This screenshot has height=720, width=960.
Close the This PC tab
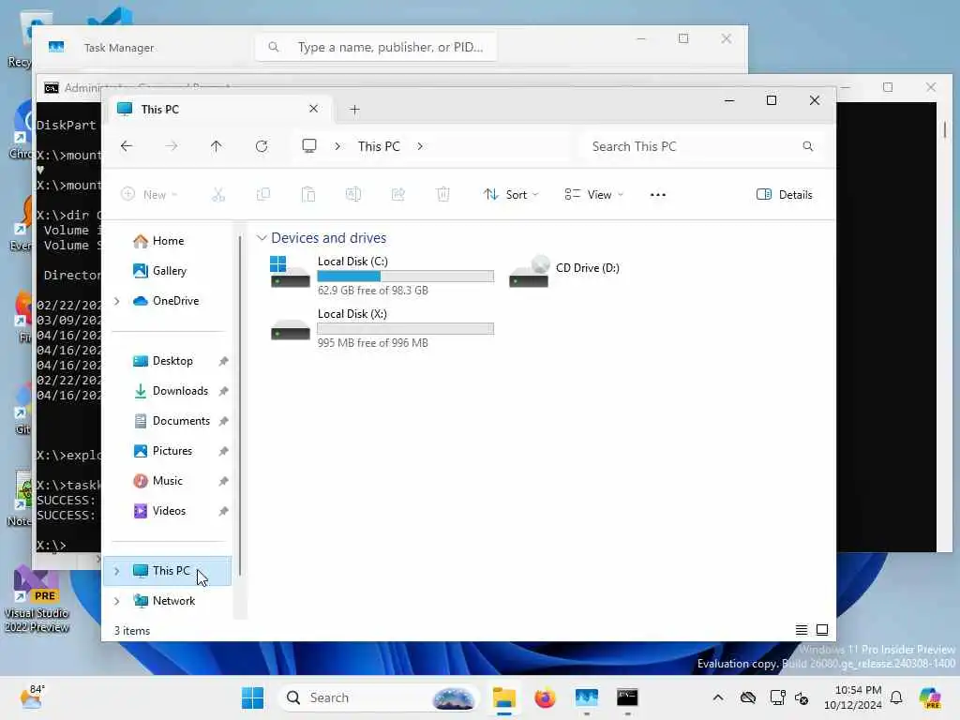[x=313, y=109]
